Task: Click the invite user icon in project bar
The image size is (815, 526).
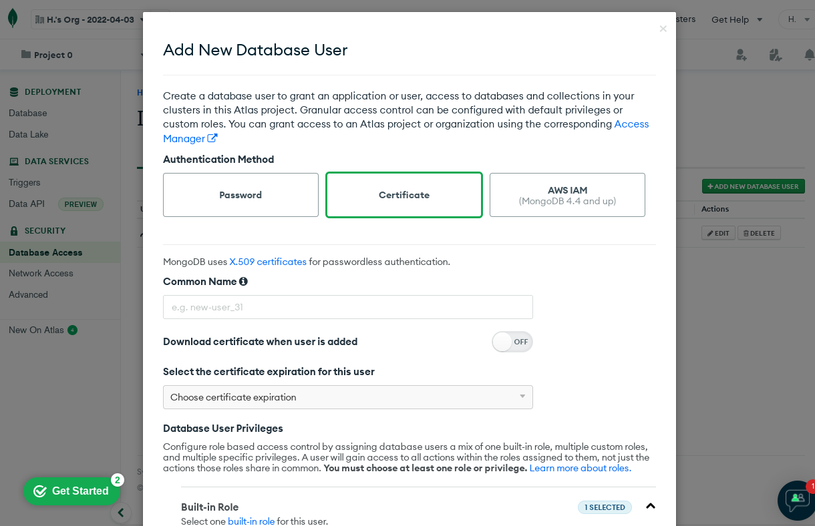Action: pos(741,55)
